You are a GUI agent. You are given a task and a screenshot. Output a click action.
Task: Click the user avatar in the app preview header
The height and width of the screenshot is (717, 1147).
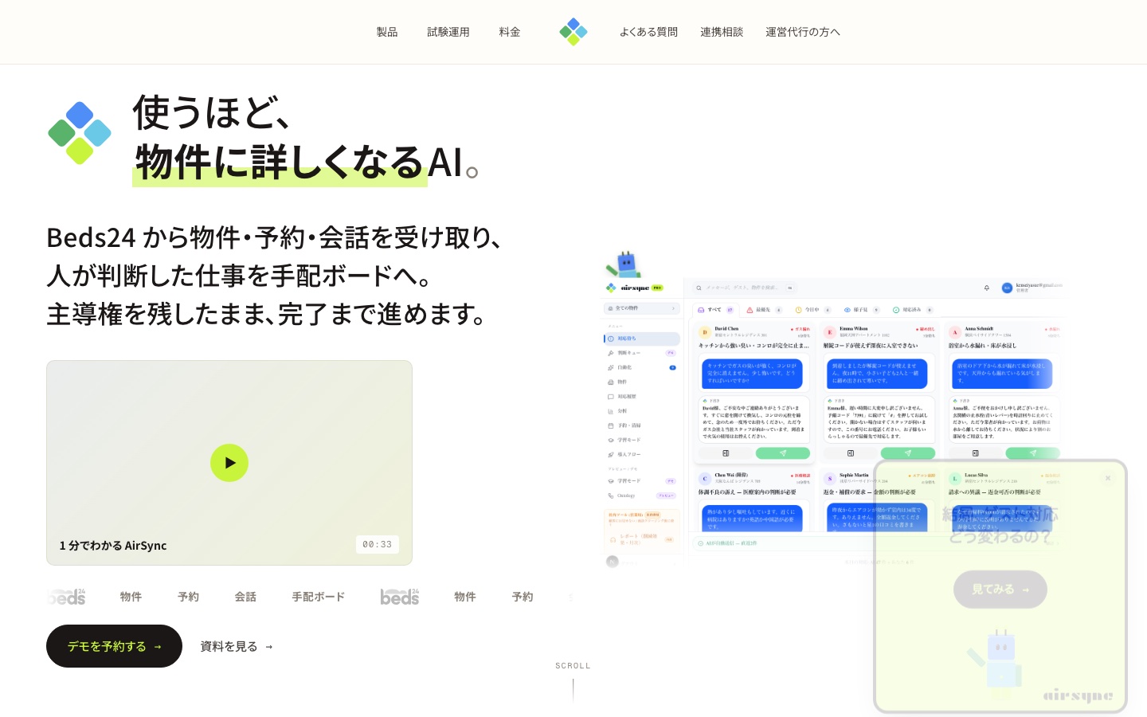[x=1007, y=288]
